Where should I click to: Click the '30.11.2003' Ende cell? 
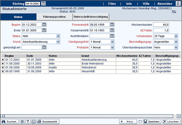click(x=37, y=63)
